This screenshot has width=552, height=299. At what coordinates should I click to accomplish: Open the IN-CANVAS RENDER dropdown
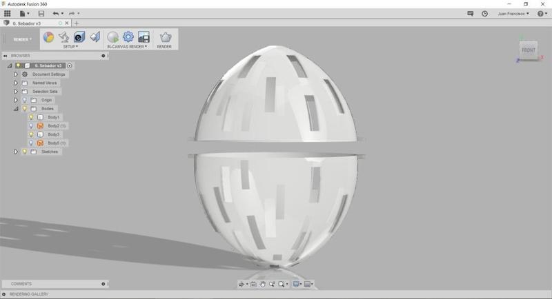pos(127,46)
